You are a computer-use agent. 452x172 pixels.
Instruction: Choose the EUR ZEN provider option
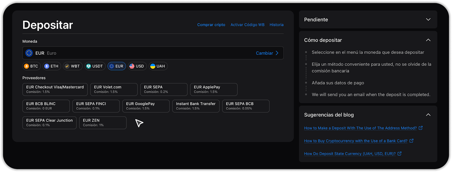103,123
